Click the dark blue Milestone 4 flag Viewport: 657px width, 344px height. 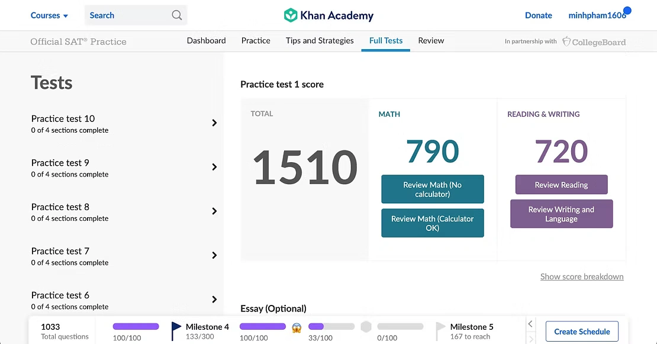click(176, 331)
